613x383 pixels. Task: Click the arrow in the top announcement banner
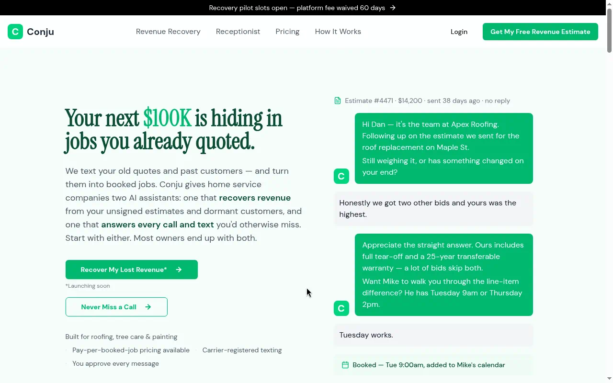point(393,8)
